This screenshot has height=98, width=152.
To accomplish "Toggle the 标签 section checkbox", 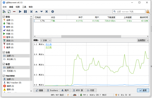I will 4,64.
